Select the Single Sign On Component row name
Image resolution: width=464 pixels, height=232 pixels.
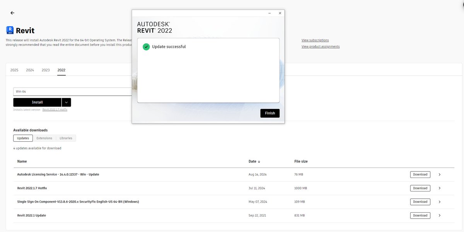78,202
